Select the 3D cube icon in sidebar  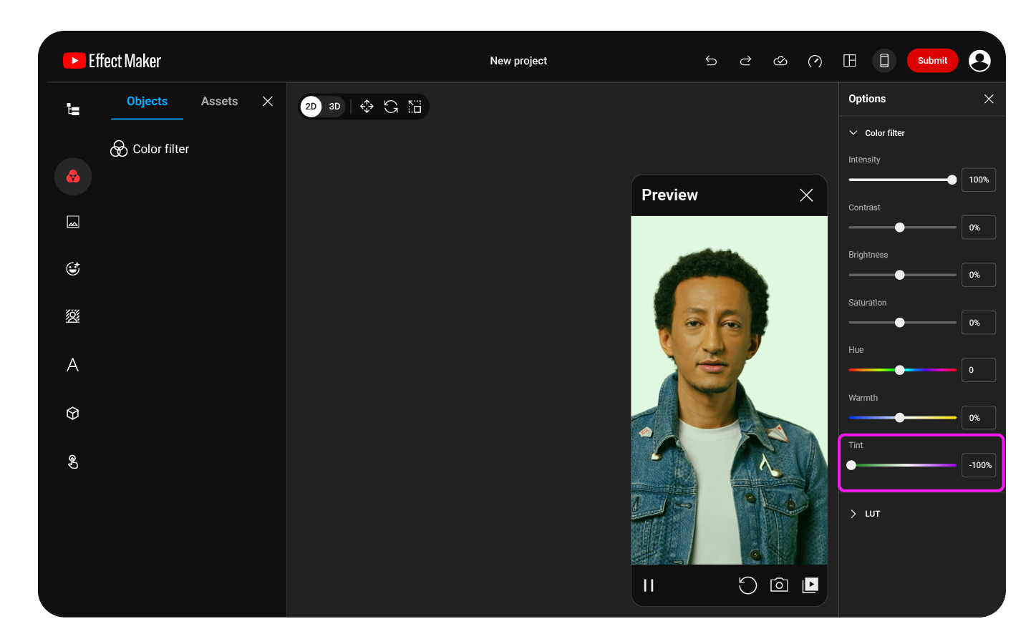click(x=72, y=414)
